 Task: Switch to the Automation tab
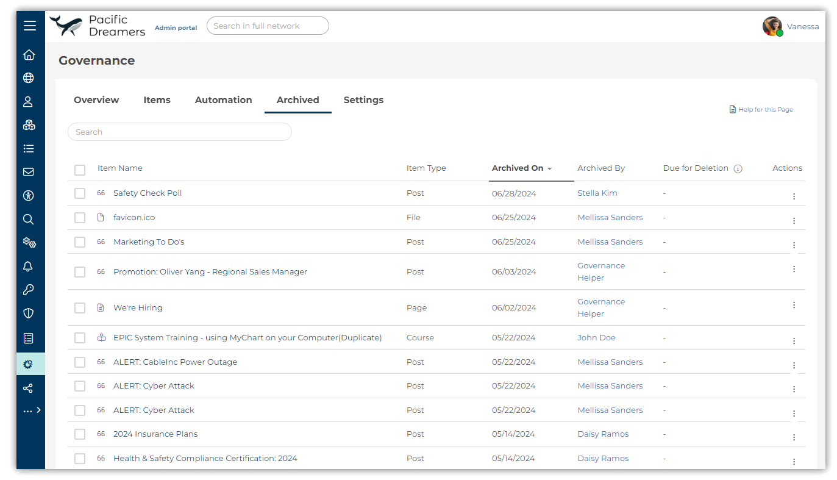[223, 100]
